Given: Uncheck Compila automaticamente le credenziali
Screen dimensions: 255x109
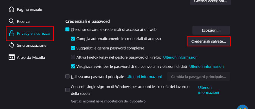Looking at the screenshot, I should 73,39.
